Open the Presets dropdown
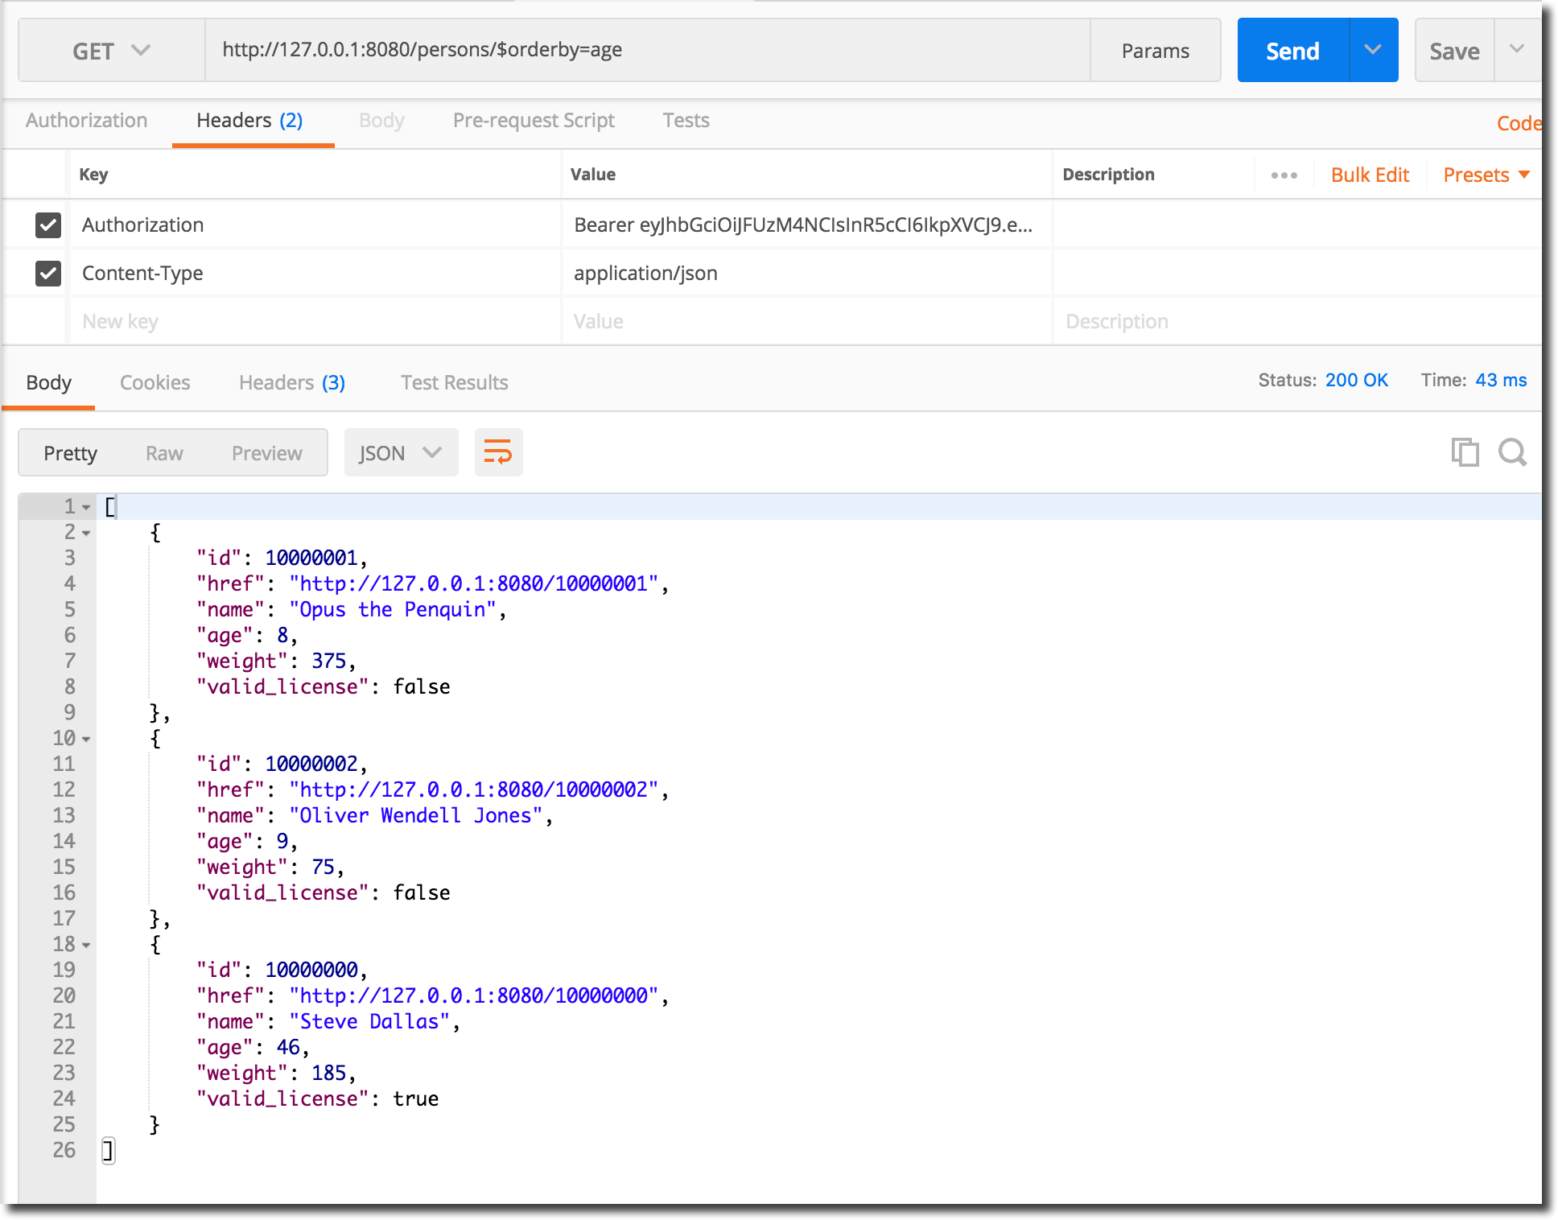 (1486, 175)
